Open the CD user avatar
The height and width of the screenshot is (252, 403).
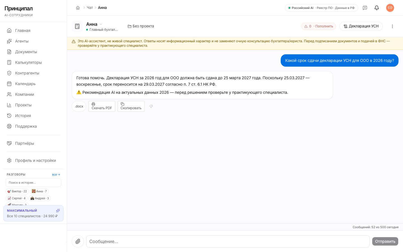(x=390, y=8)
